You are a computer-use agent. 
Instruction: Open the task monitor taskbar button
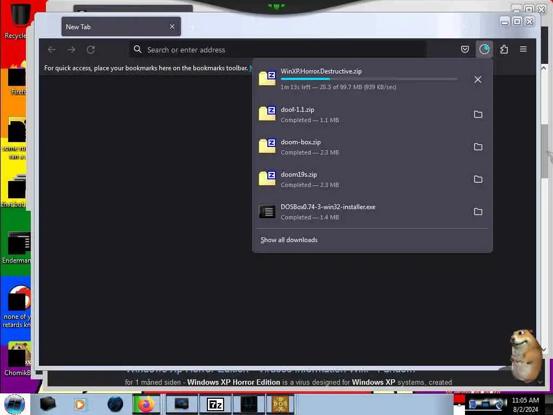point(249,404)
